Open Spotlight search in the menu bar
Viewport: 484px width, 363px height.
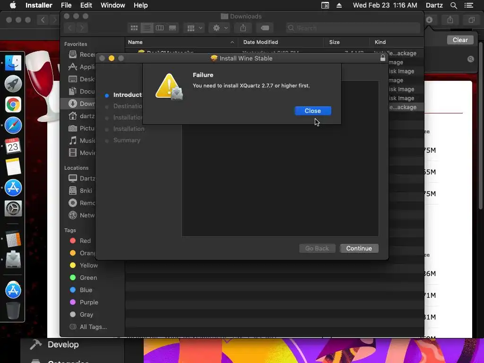click(x=453, y=5)
